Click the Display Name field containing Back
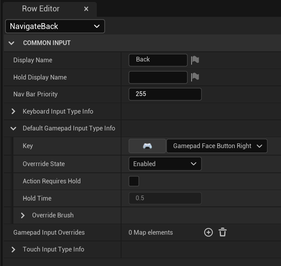The image size is (281, 266). click(158, 60)
